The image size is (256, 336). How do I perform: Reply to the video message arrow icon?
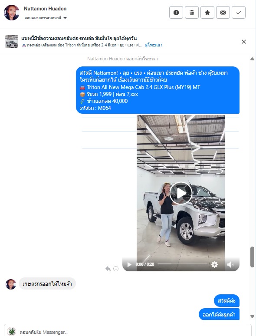click(108, 269)
